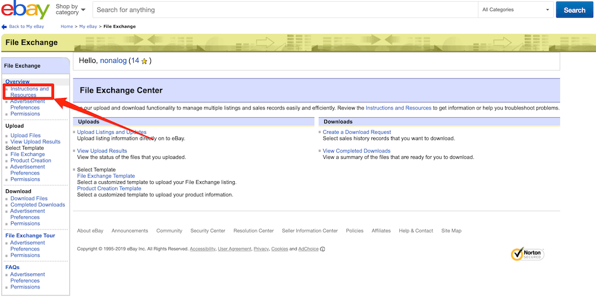Viewport: 596px width, 300px height.
Task: Open Announcements footer link
Action: coord(130,231)
